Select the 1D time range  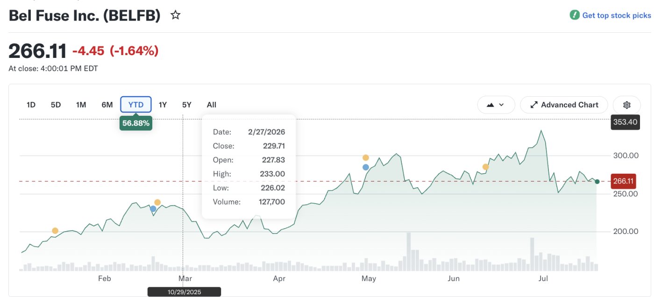pyautogui.click(x=31, y=105)
